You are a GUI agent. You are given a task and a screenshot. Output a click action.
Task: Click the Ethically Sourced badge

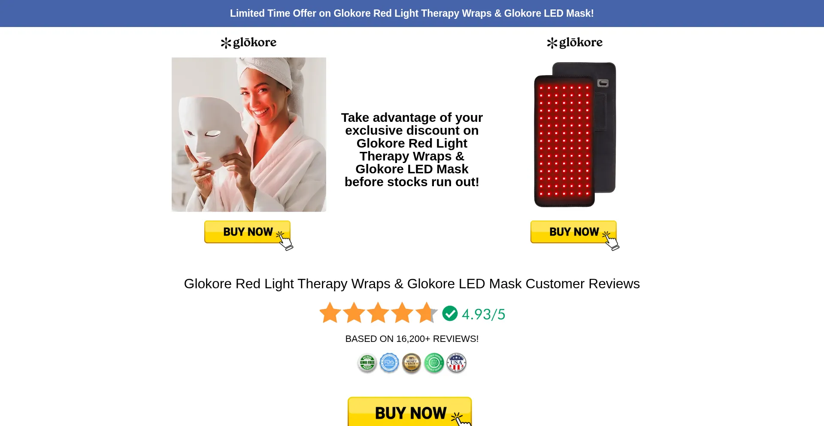(x=434, y=363)
